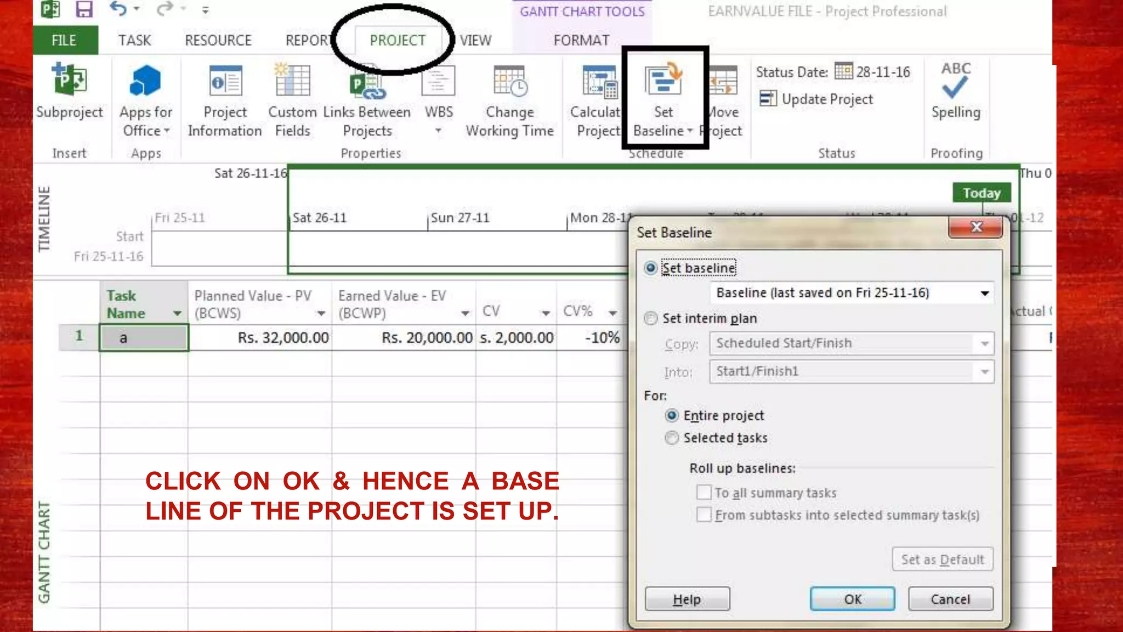The width and height of the screenshot is (1123, 632).
Task: Choose the Selected tasks radio option
Action: [672, 438]
